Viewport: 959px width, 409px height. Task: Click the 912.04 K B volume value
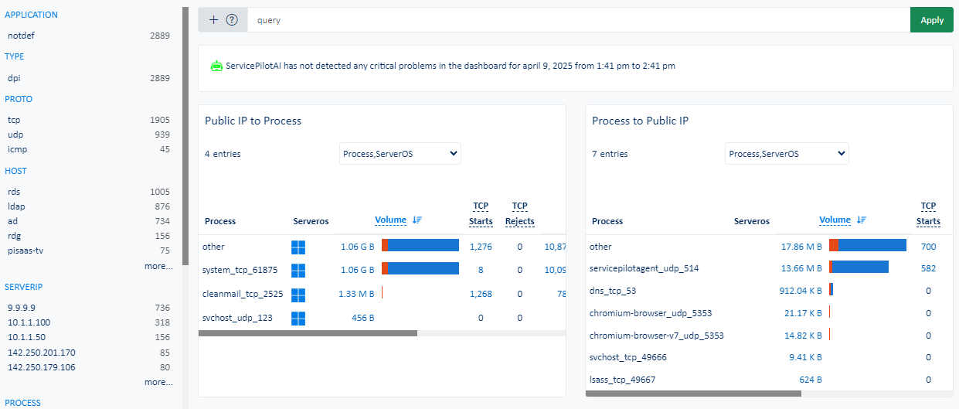(801, 291)
